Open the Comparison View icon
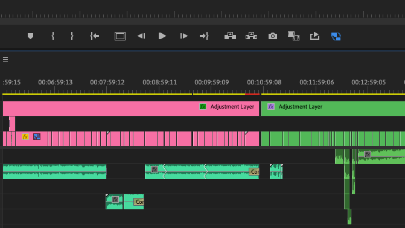This screenshot has width=405, height=228. pyautogui.click(x=294, y=36)
